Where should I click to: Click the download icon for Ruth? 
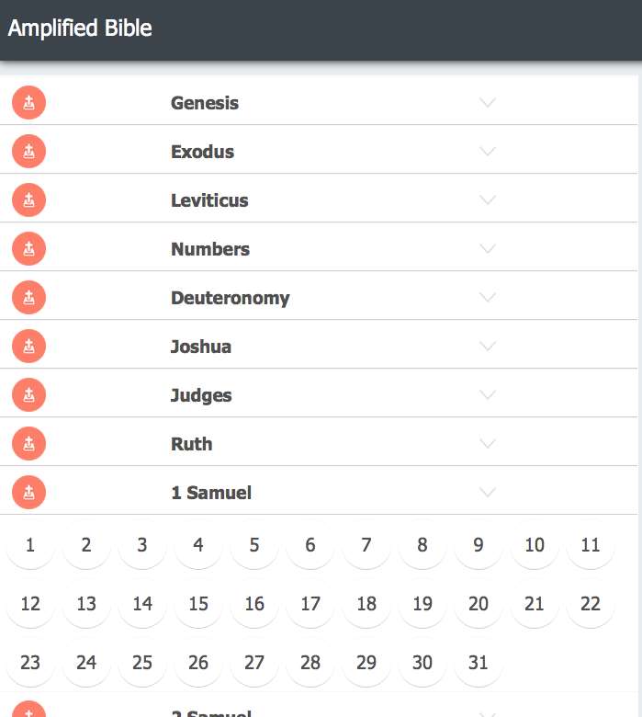tap(28, 444)
